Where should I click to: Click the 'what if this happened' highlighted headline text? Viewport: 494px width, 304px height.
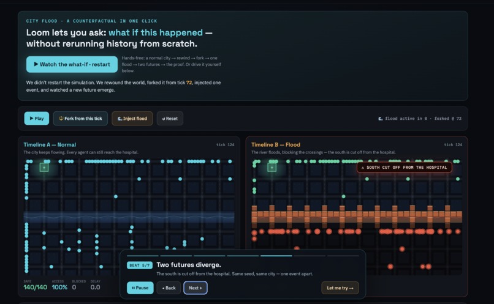coord(156,32)
